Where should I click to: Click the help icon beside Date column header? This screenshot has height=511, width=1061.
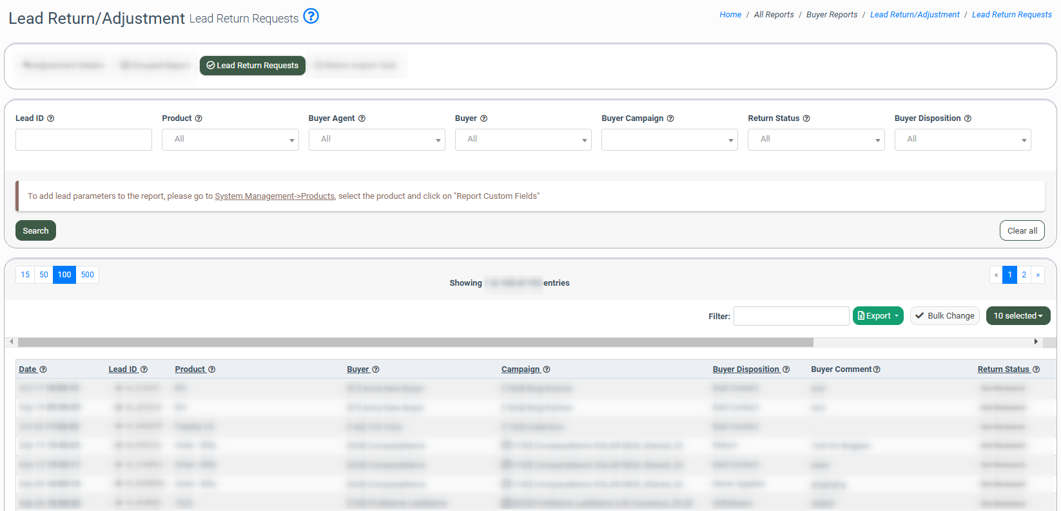click(x=43, y=369)
